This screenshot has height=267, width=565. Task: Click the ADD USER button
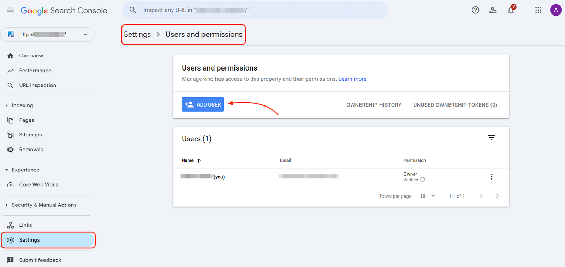(203, 104)
